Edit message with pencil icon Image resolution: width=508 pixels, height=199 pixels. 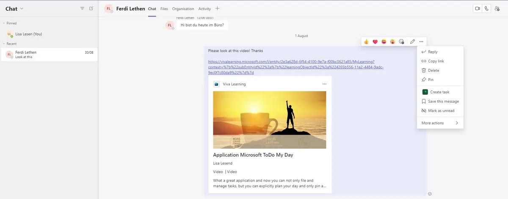(412, 41)
